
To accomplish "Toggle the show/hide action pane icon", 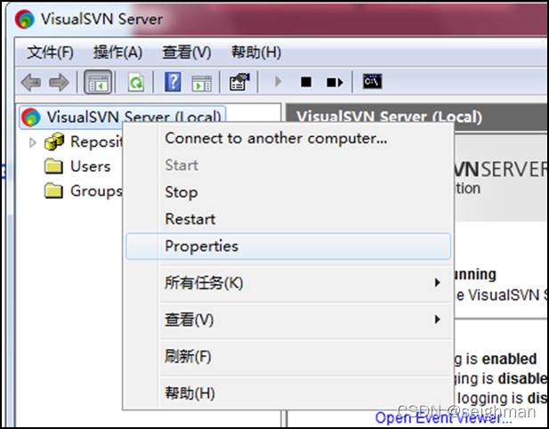I will [202, 83].
